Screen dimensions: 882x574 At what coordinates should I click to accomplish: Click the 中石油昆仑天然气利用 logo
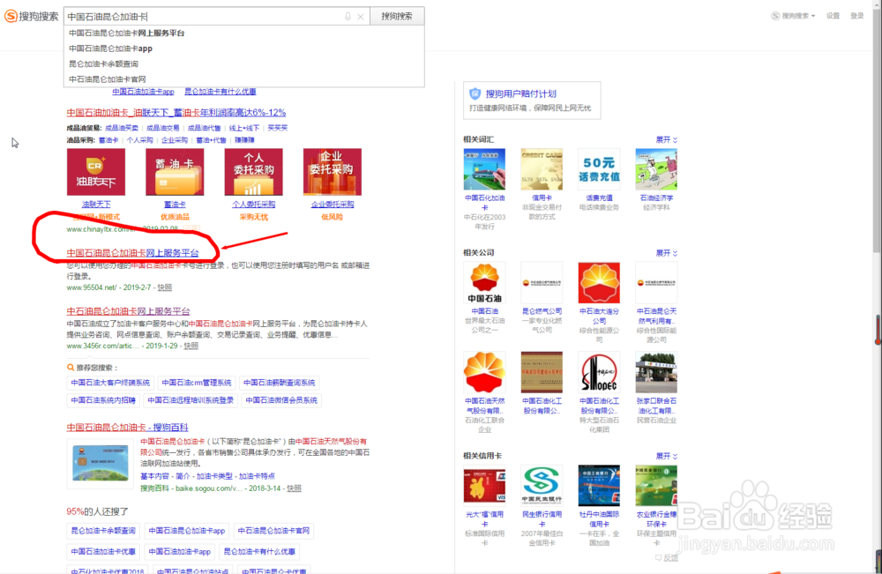tap(656, 283)
